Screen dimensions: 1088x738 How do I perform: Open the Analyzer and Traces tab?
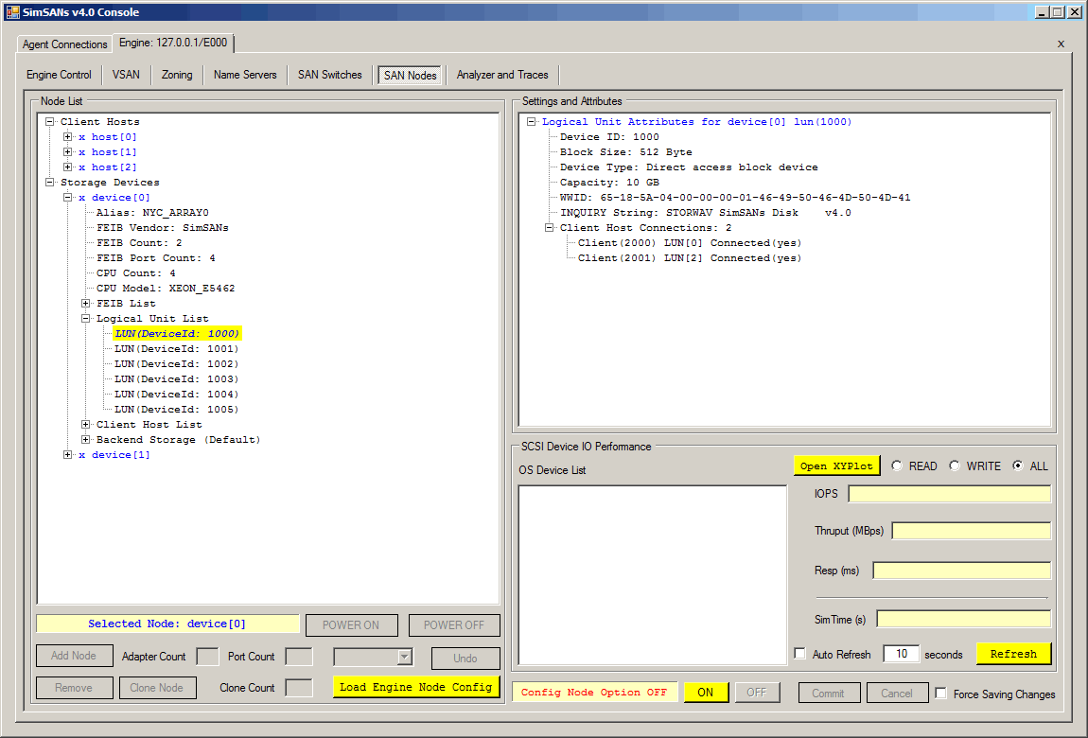pyautogui.click(x=501, y=75)
